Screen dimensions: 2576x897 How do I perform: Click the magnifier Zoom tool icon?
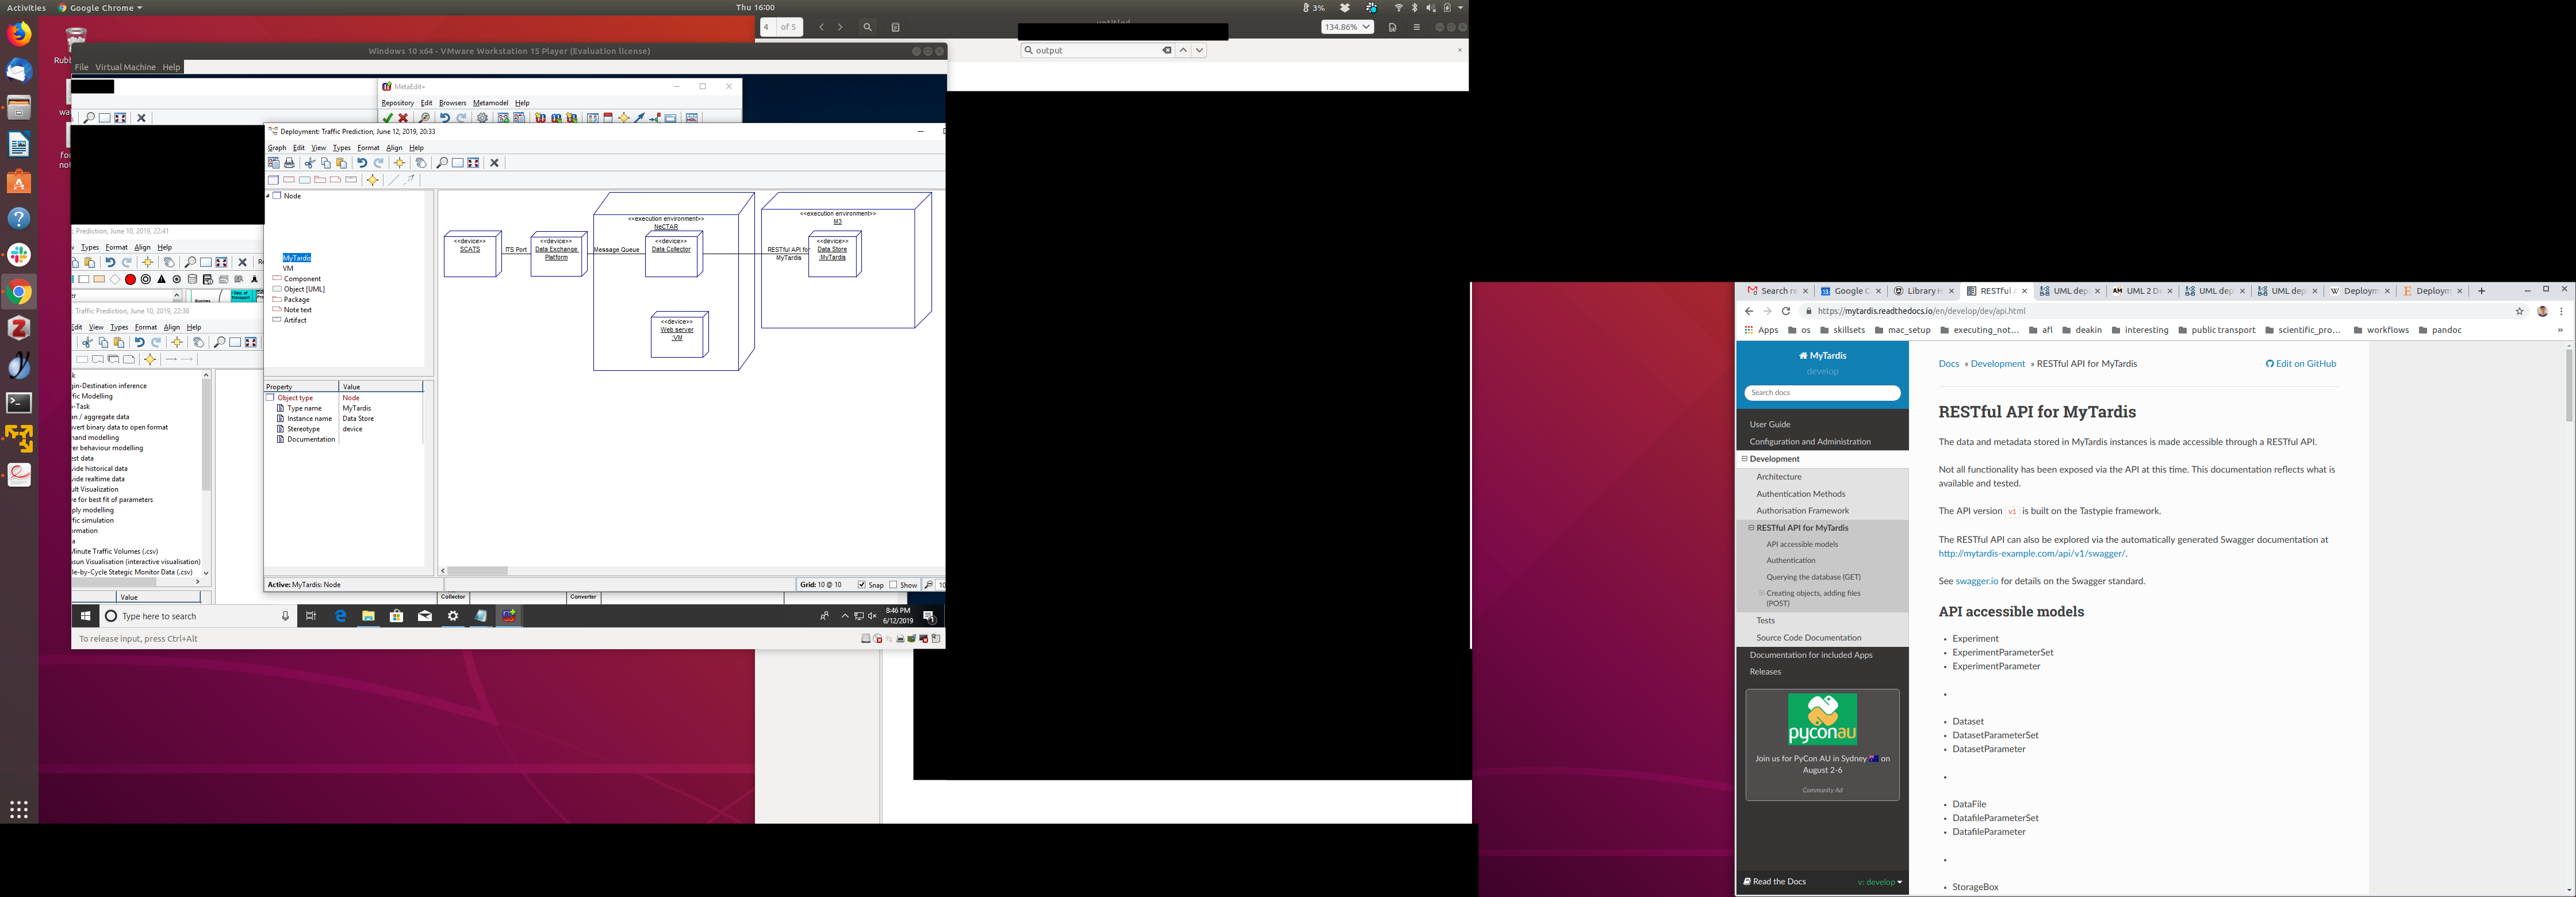[x=442, y=163]
